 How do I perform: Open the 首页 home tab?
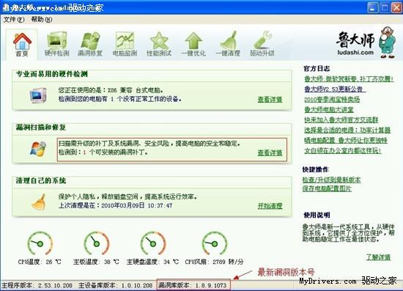(22, 45)
